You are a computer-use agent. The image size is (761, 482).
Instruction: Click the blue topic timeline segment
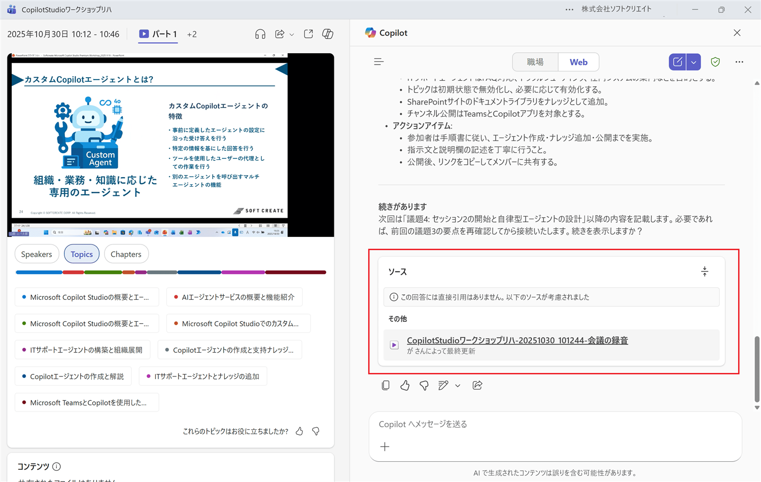tap(39, 272)
